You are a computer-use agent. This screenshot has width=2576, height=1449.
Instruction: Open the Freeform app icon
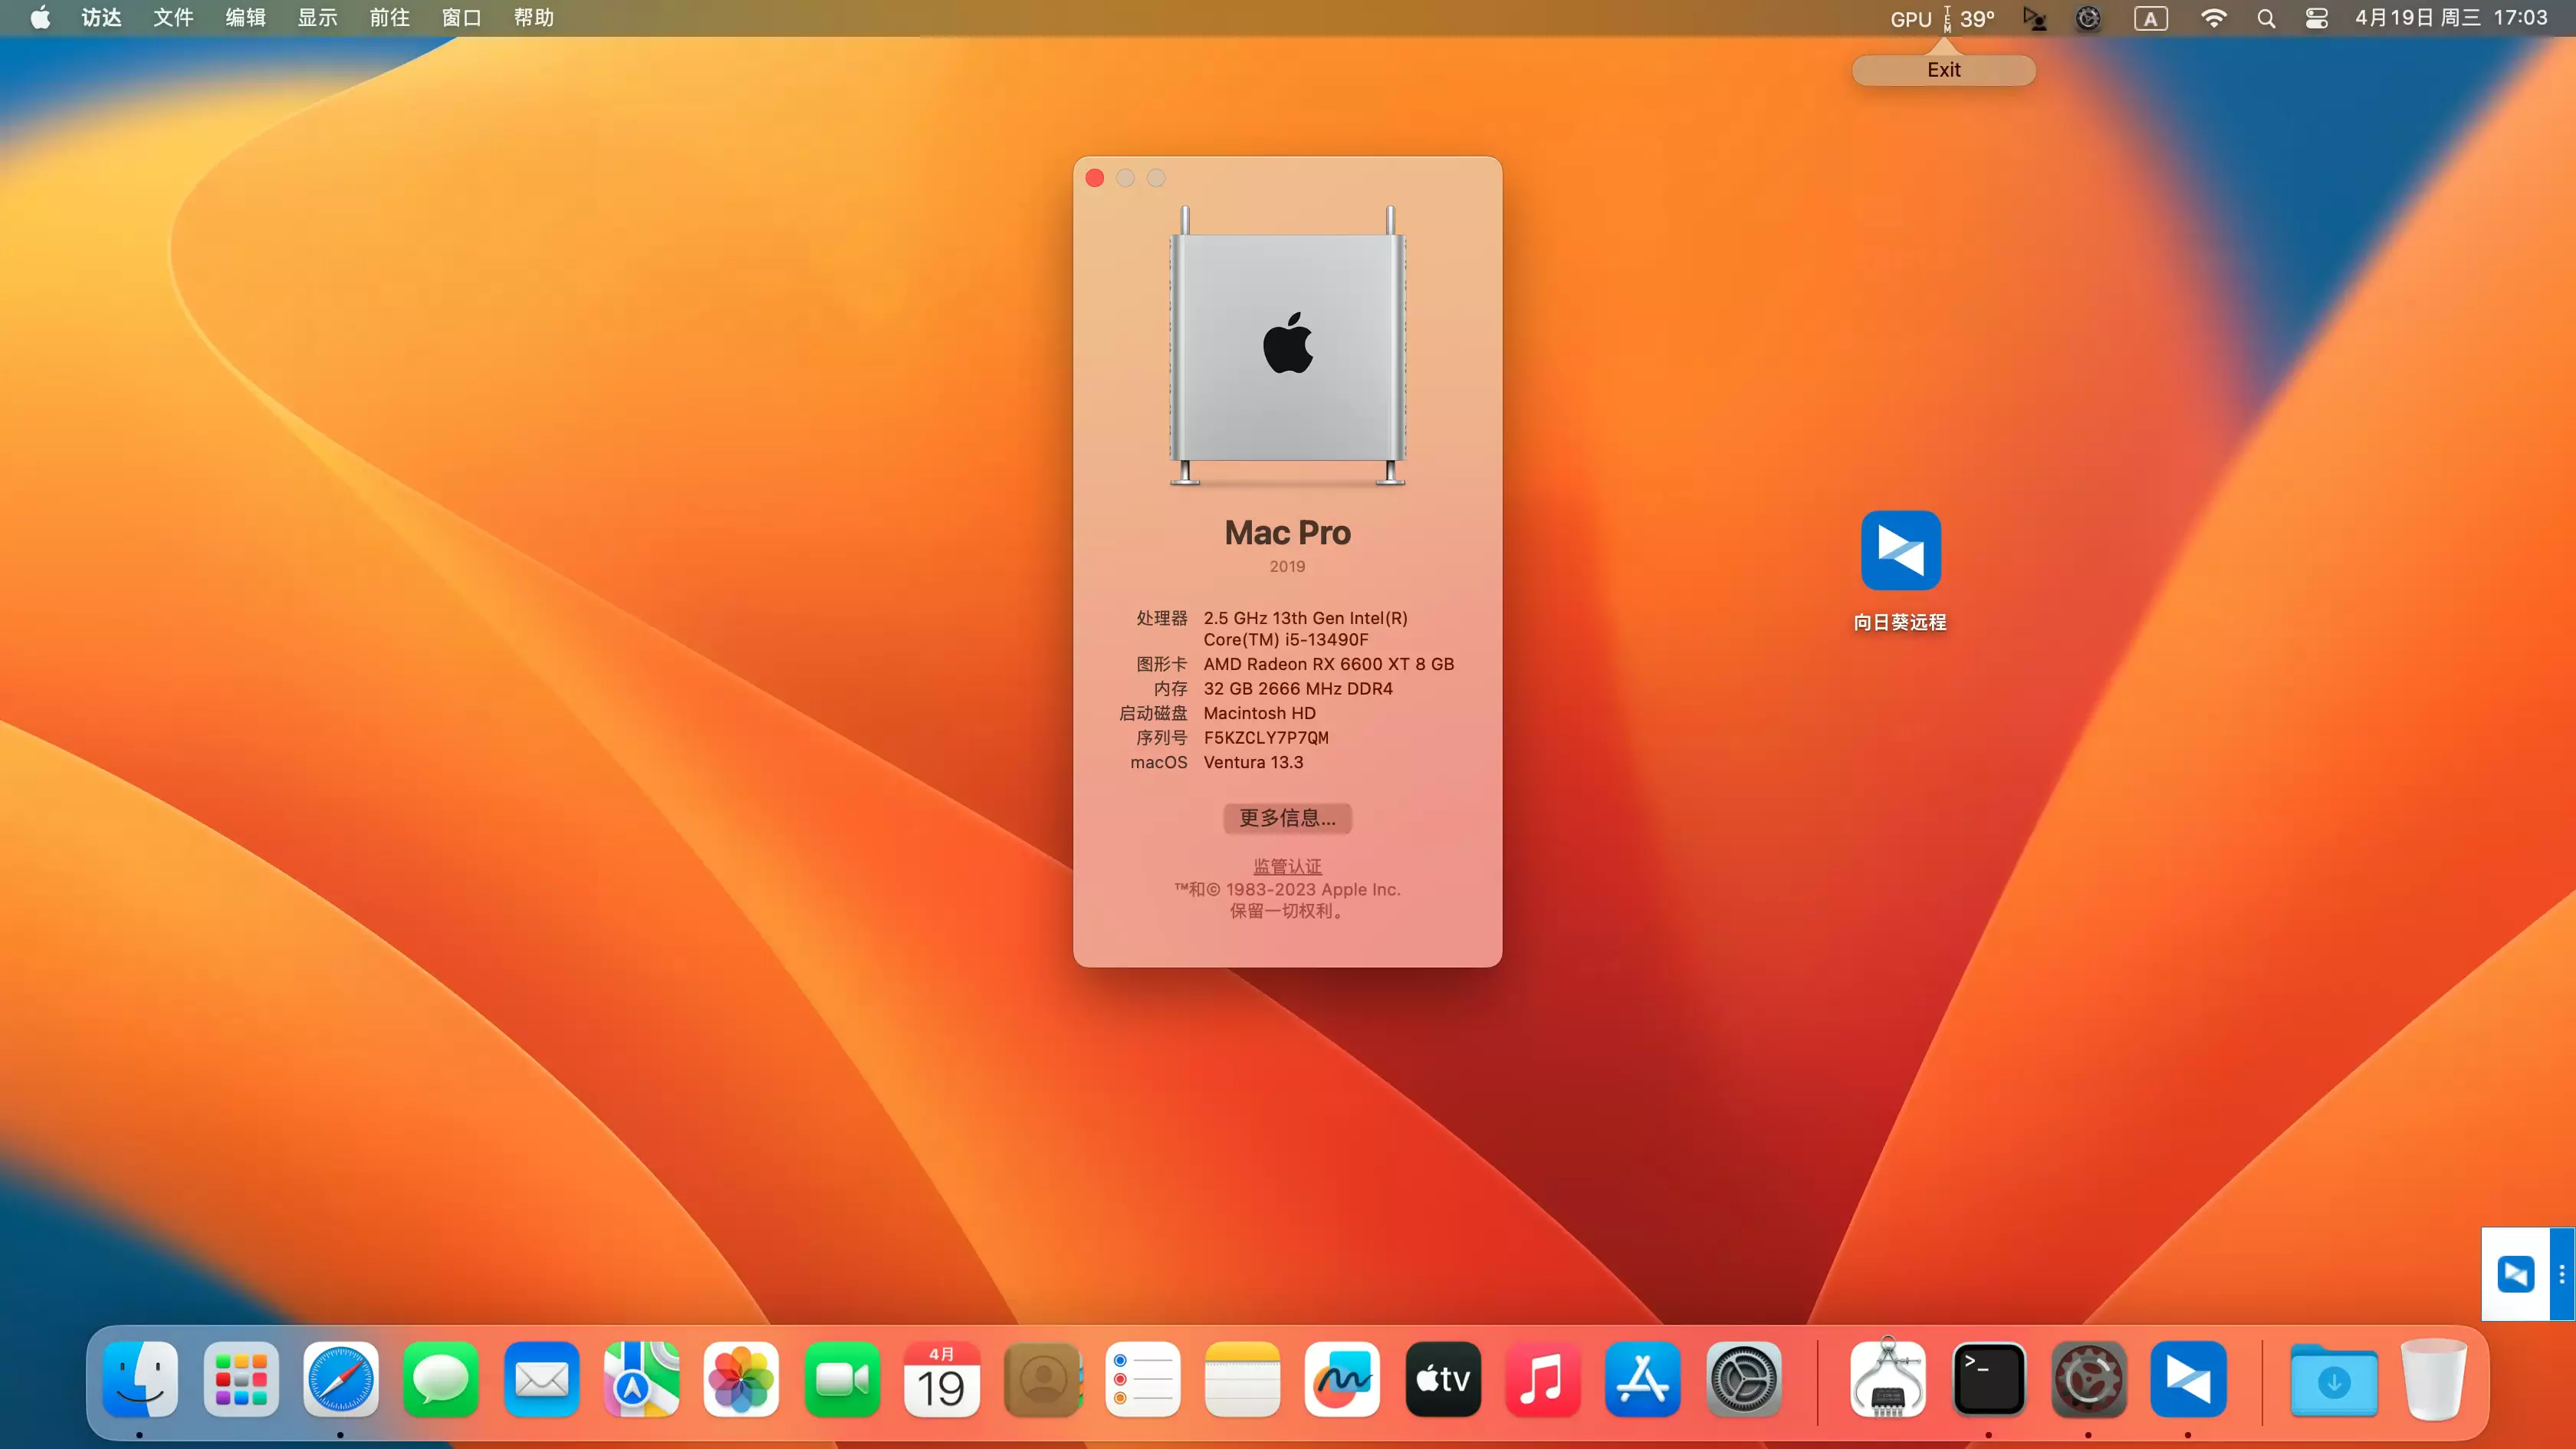tap(1342, 1379)
